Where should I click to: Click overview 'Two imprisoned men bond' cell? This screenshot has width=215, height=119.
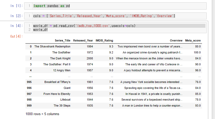(150, 47)
